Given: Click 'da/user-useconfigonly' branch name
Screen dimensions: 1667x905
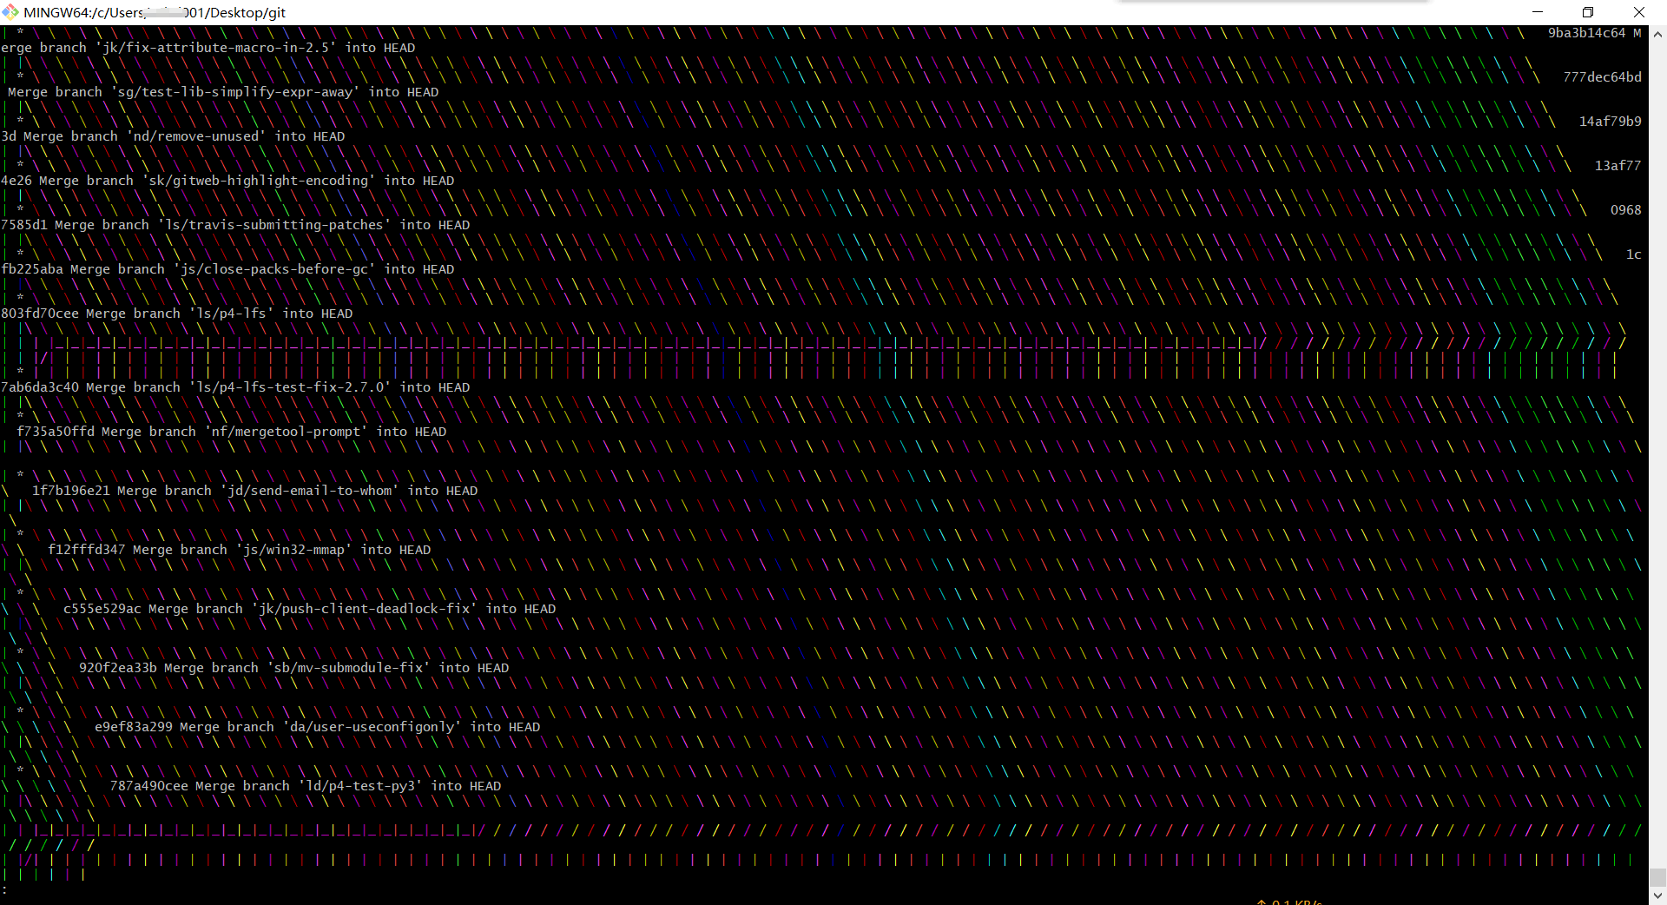Looking at the screenshot, I should (372, 727).
